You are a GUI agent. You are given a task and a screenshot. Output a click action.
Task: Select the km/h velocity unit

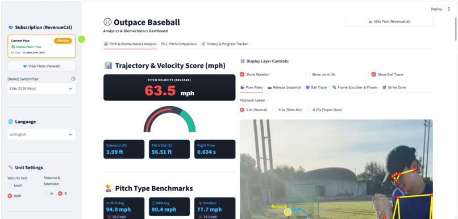point(10,186)
